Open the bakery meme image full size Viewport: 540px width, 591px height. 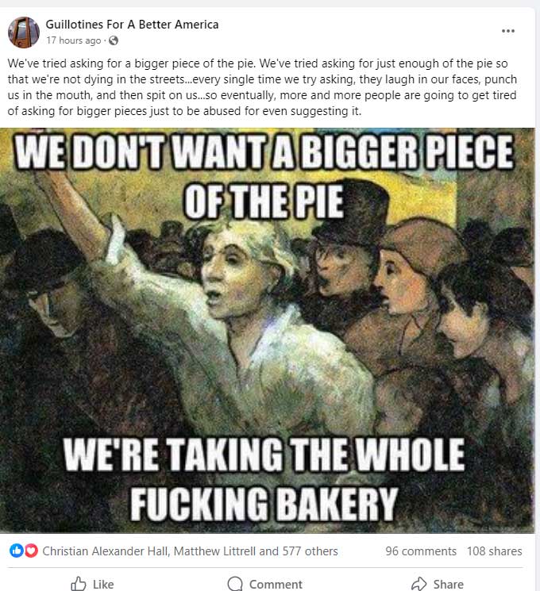[267, 331]
